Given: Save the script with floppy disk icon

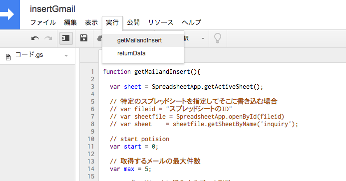Looking at the screenshot, I should pyautogui.click(x=84, y=38).
